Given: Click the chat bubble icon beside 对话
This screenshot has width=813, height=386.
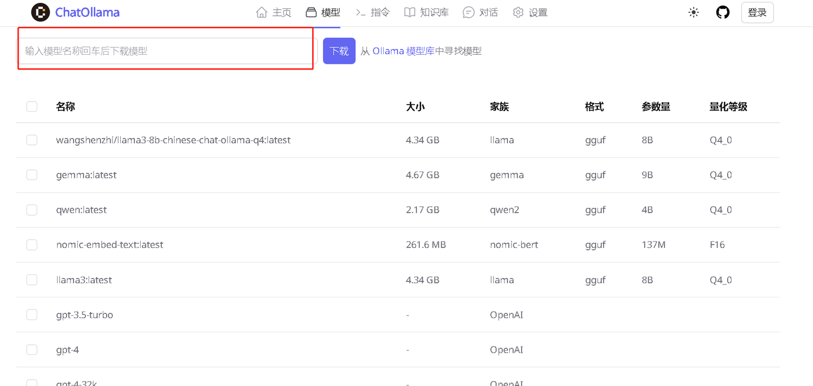Looking at the screenshot, I should [x=467, y=12].
